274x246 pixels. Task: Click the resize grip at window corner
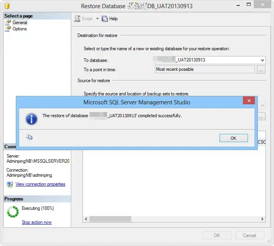coord(269,241)
